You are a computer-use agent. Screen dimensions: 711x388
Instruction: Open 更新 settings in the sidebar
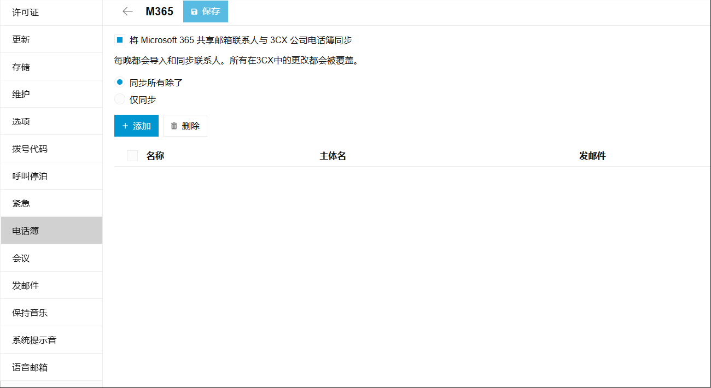pos(51,39)
